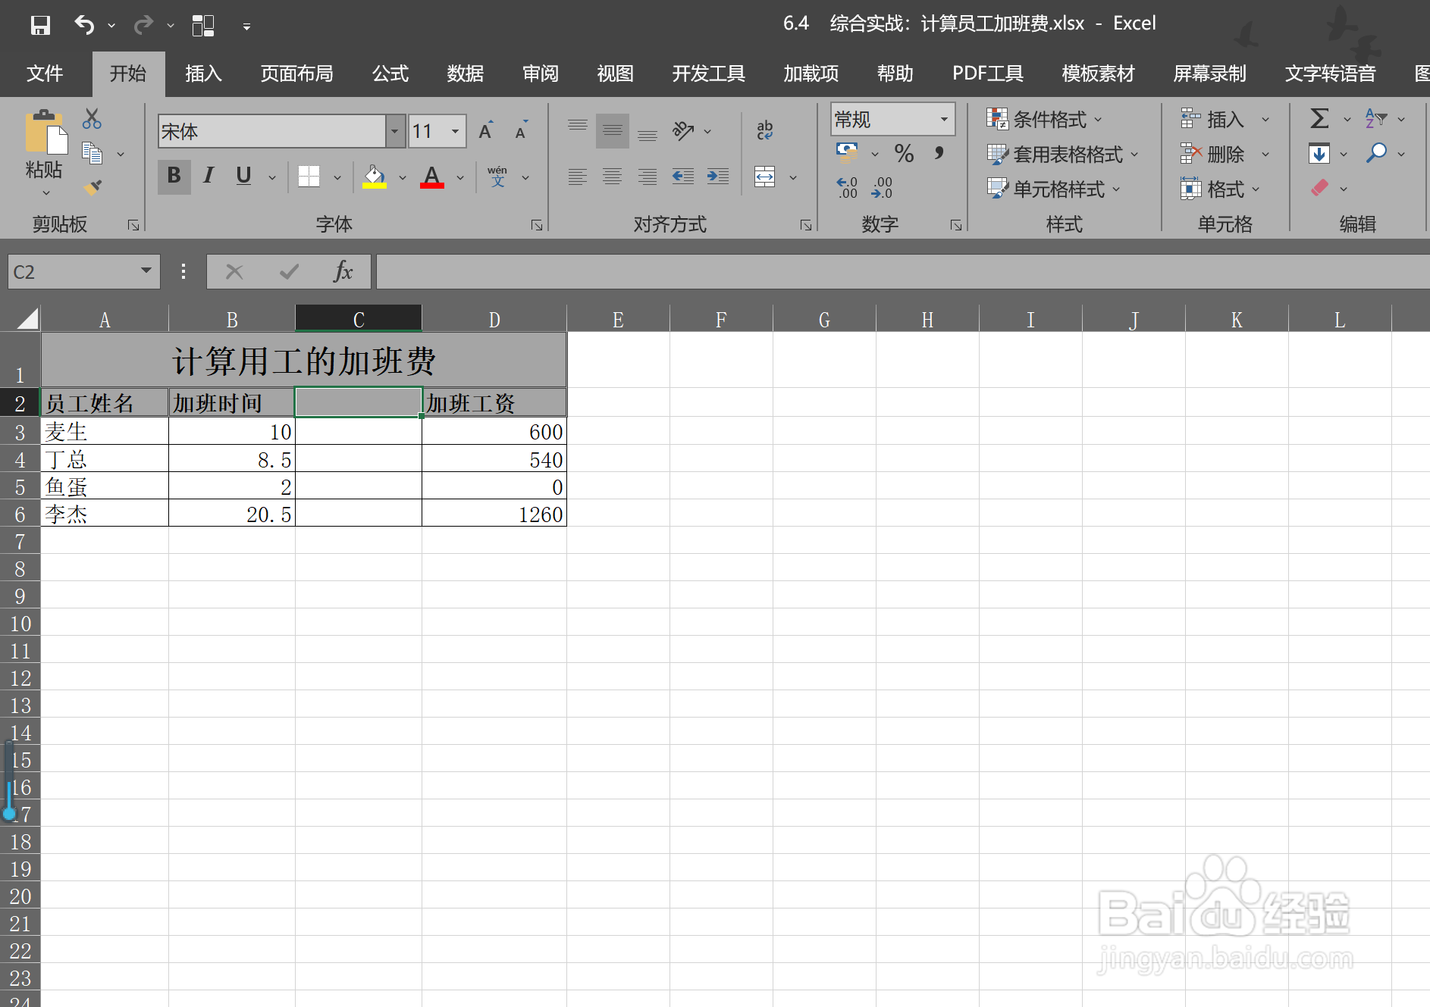Decrease font size with small A icon
The width and height of the screenshot is (1430, 1007).
(x=522, y=131)
